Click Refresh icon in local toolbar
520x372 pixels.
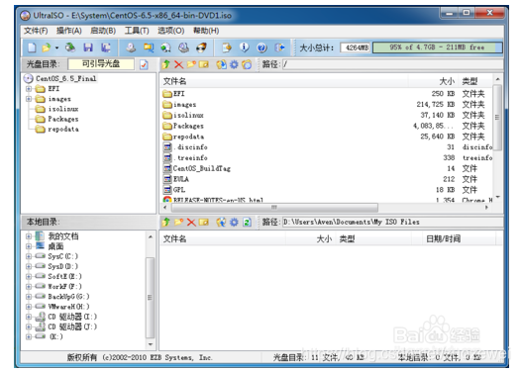click(x=247, y=222)
